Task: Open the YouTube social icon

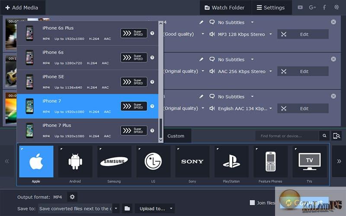Action: click(x=300, y=7)
